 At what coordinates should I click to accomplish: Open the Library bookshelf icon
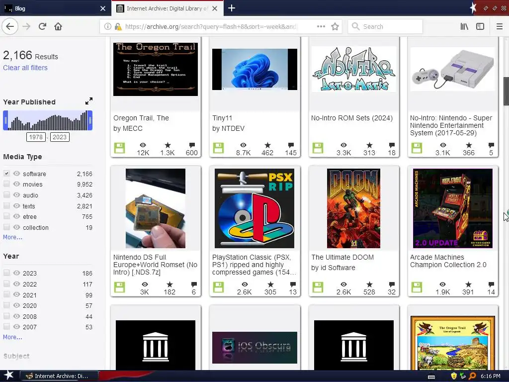pos(464,26)
